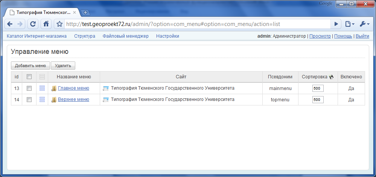Click site name text in the mainmenu row
Image resolution: width=376 pixels, height=177 pixels.
click(173, 88)
